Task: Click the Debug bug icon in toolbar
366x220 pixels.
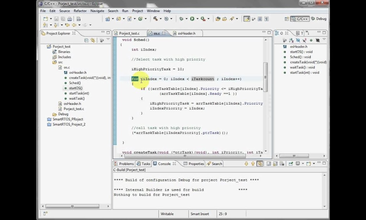Action: click(181, 19)
